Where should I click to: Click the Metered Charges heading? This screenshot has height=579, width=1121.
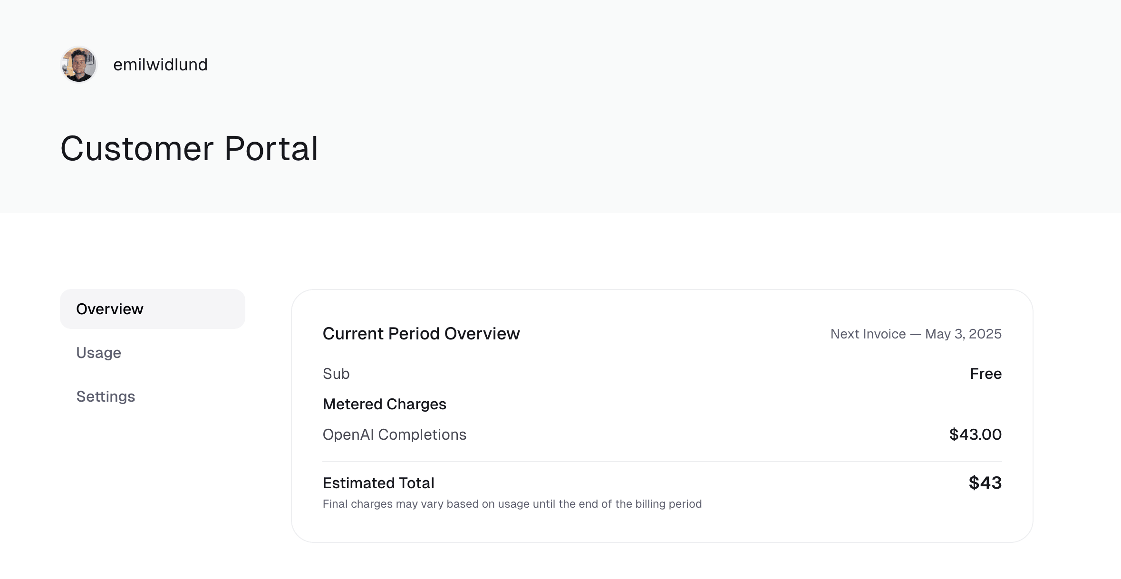click(x=384, y=404)
